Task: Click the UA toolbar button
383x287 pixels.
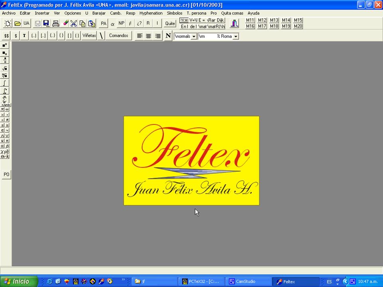Action: click(26, 24)
